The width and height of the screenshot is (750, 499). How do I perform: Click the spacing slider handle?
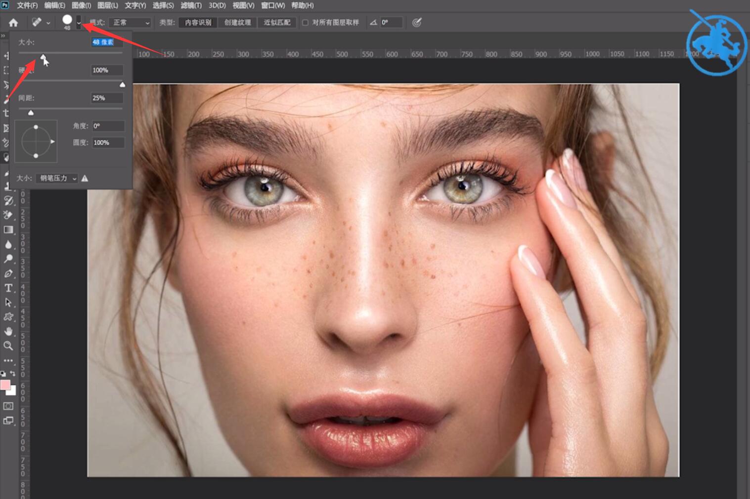tap(31, 113)
